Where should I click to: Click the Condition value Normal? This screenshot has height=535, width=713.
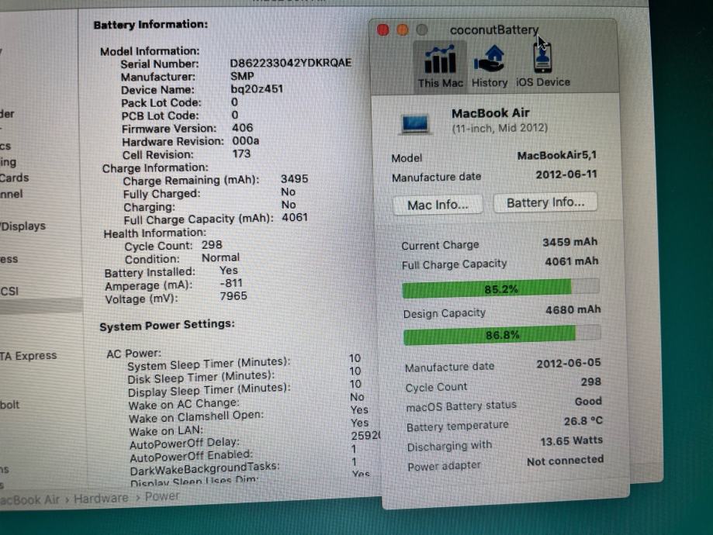[220, 257]
